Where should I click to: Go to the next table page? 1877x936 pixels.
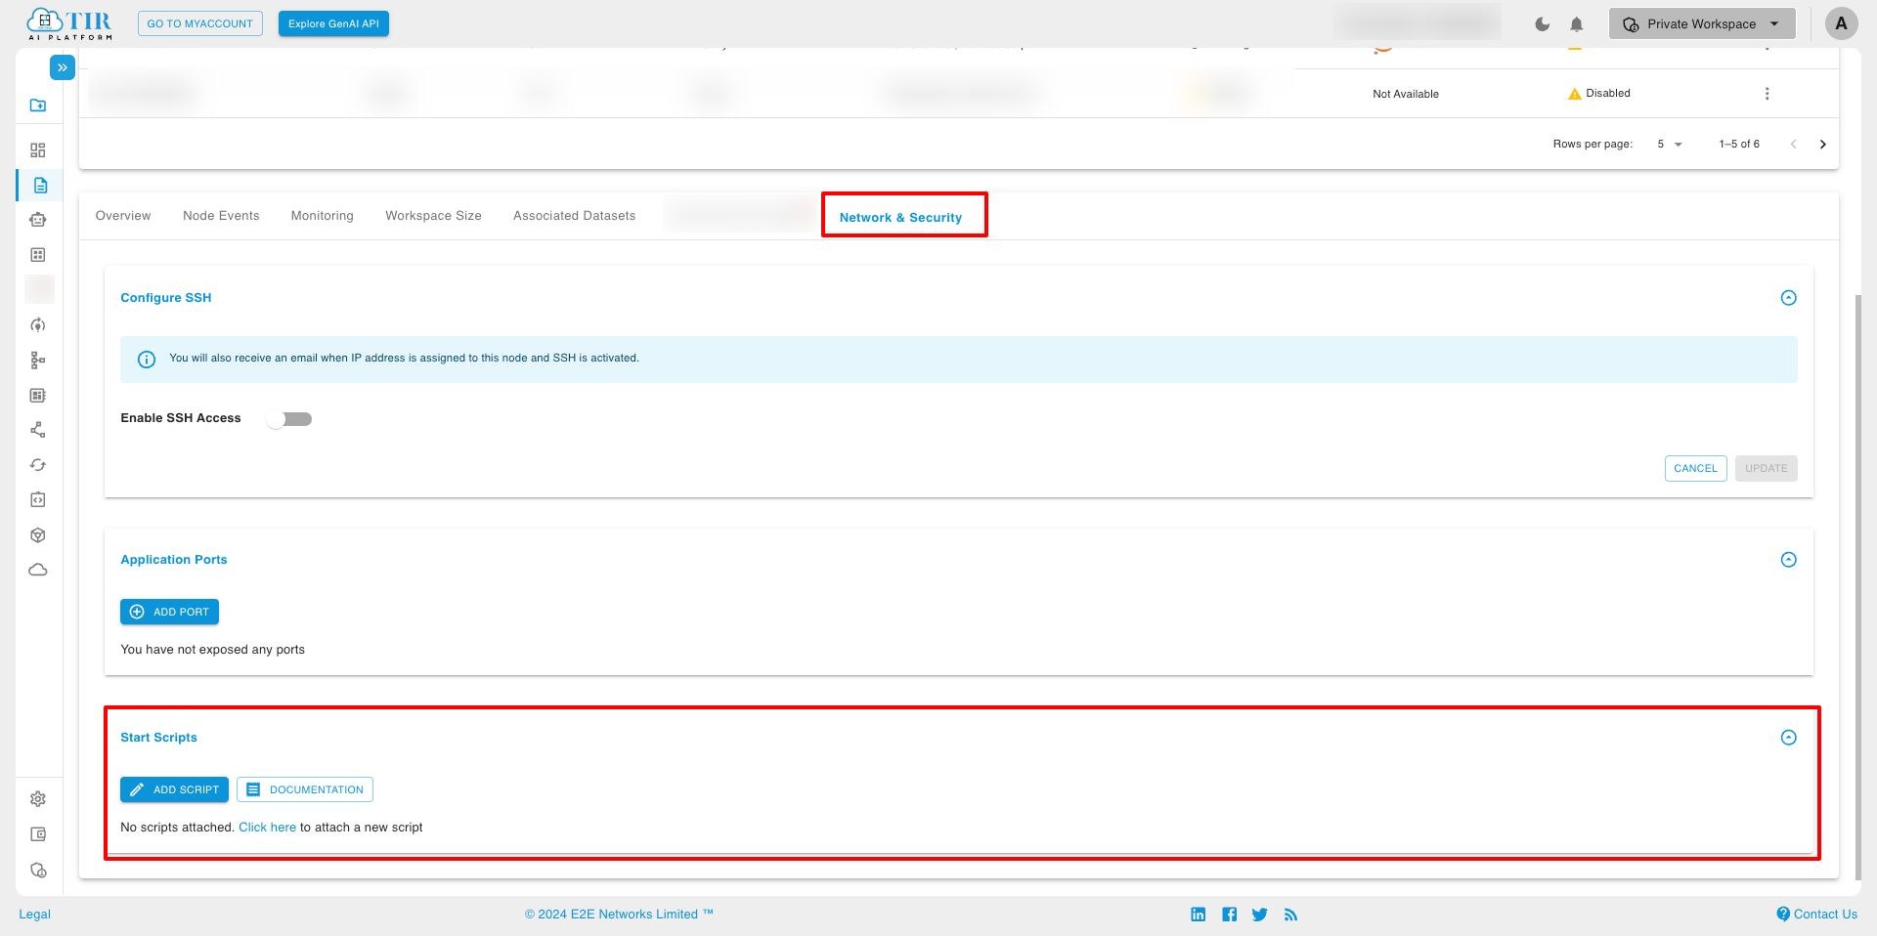(x=1822, y=145)
